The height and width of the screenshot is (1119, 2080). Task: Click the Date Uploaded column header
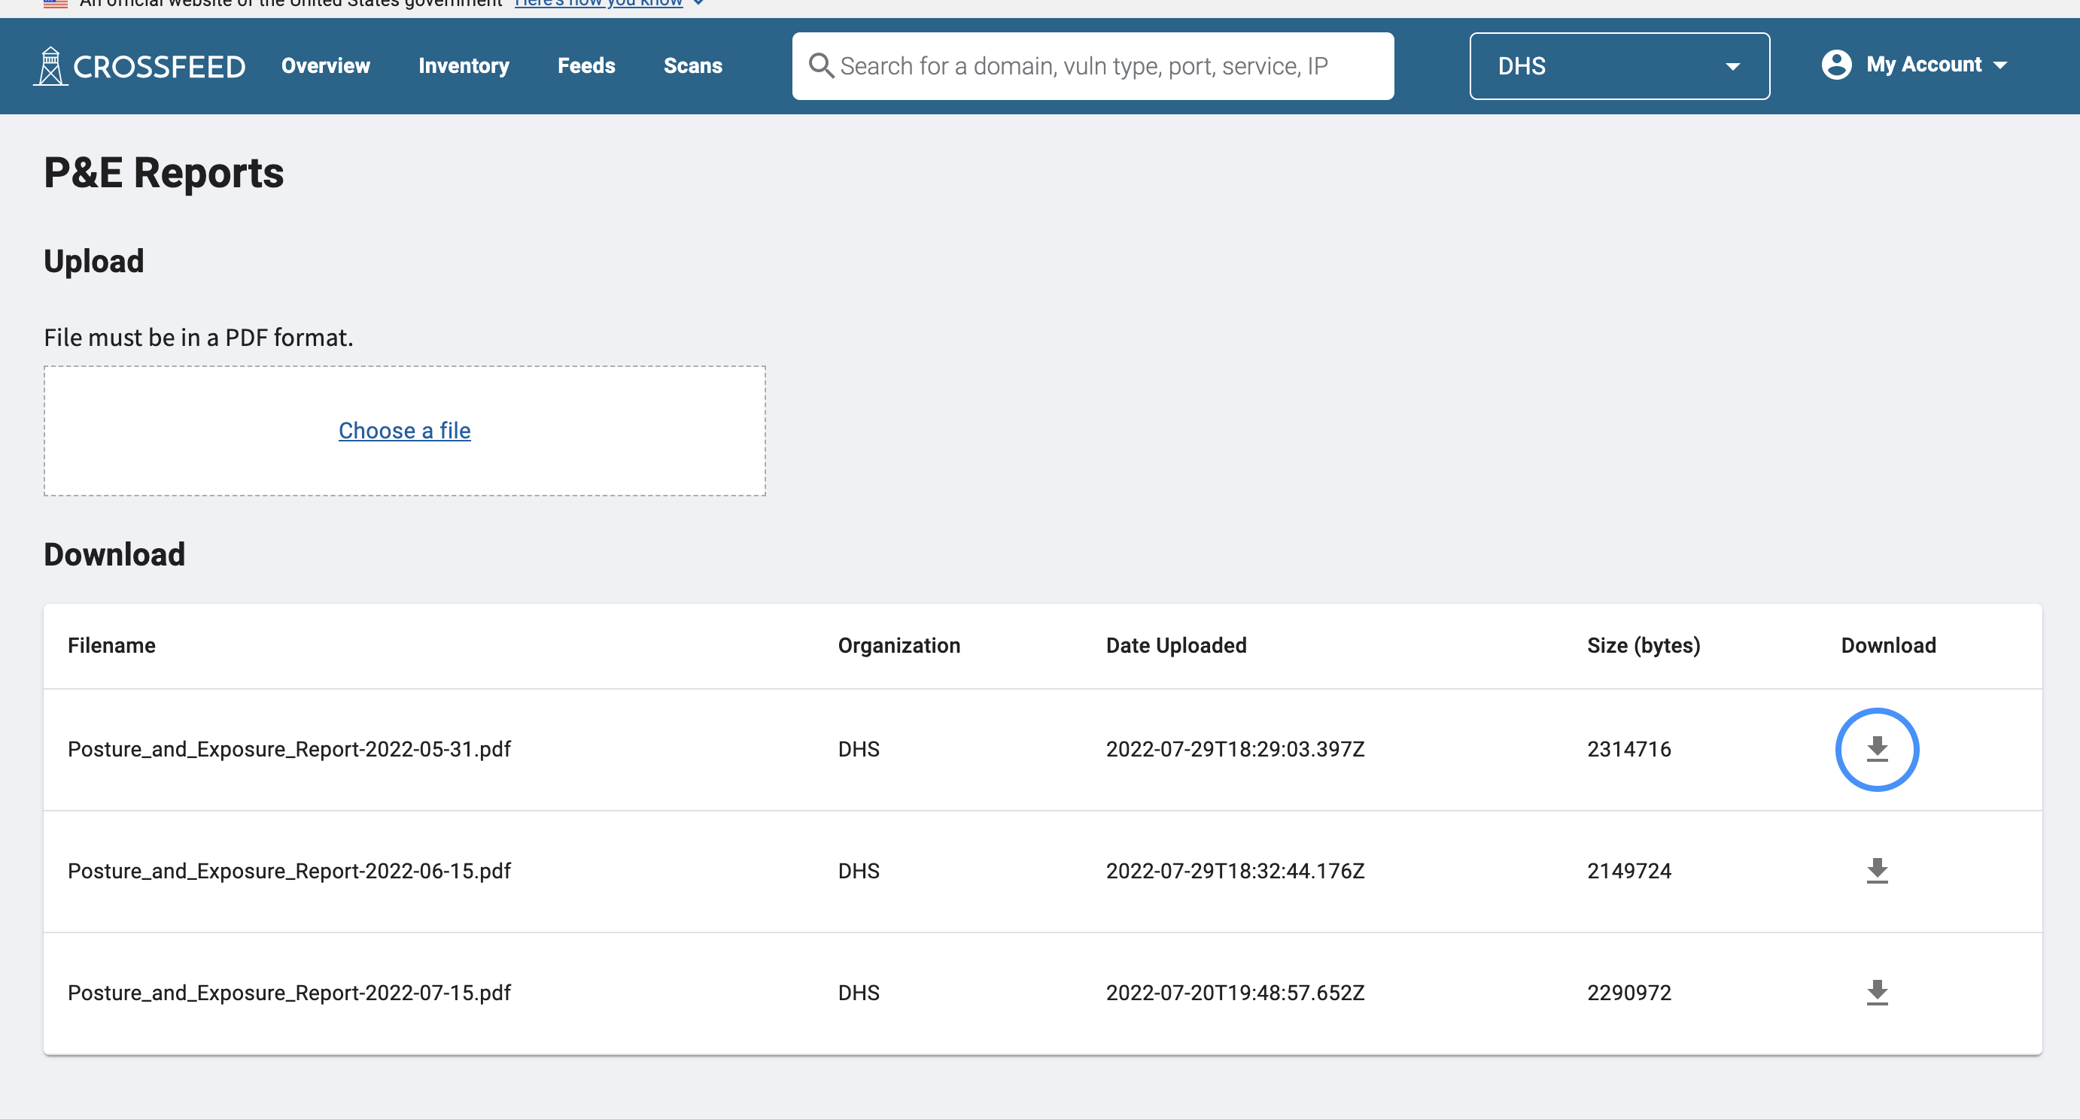pos(1175,645)
